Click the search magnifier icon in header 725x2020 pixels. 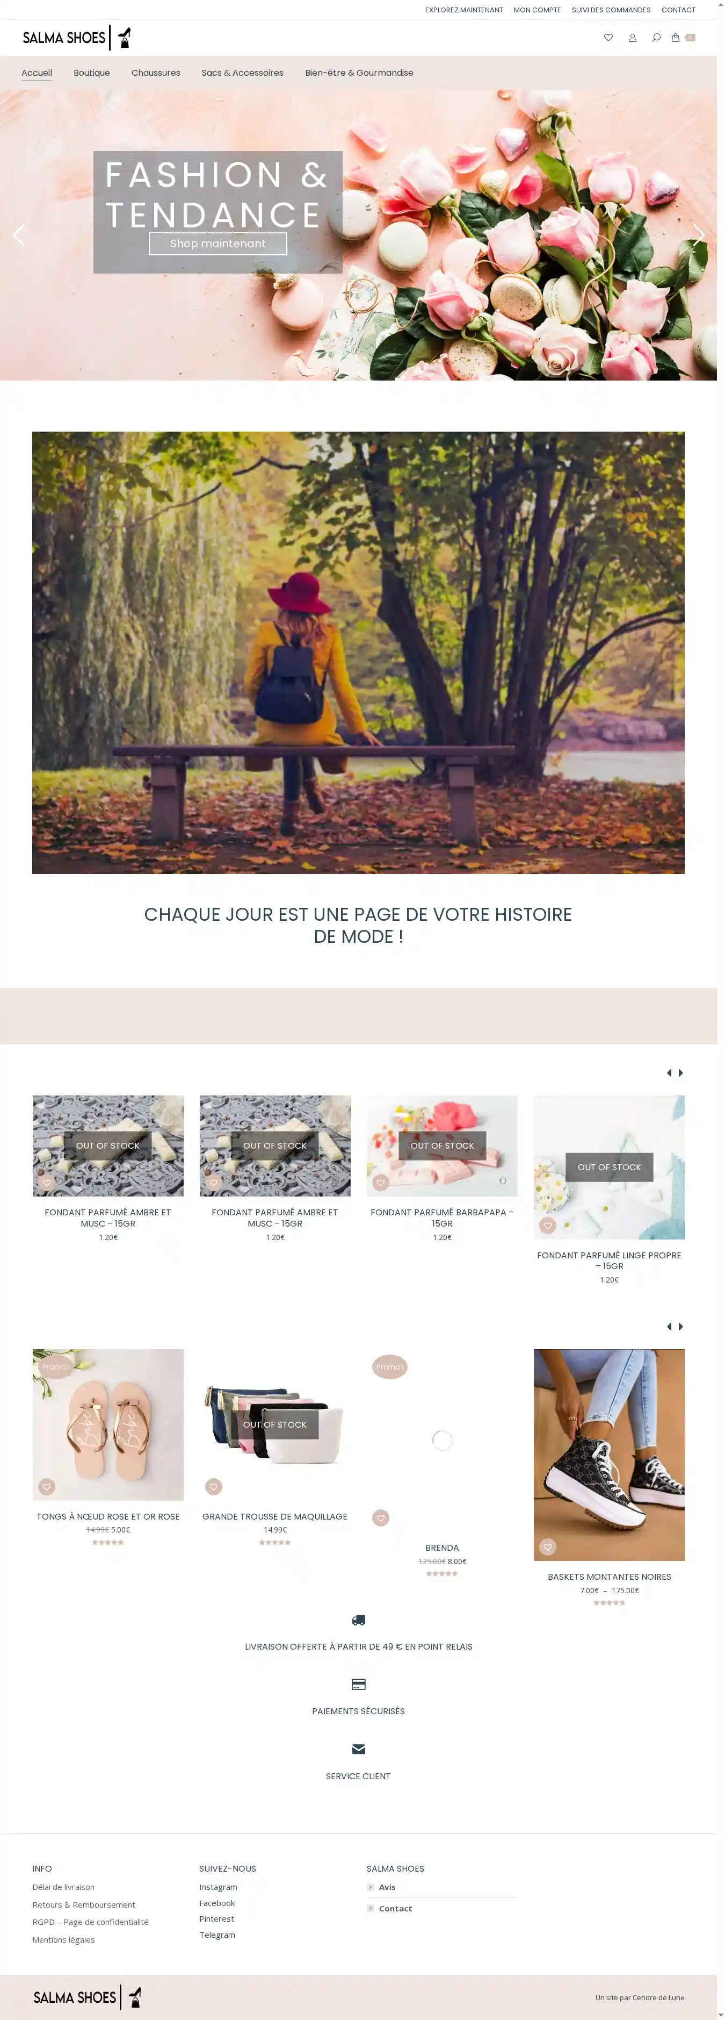point(656,38)
